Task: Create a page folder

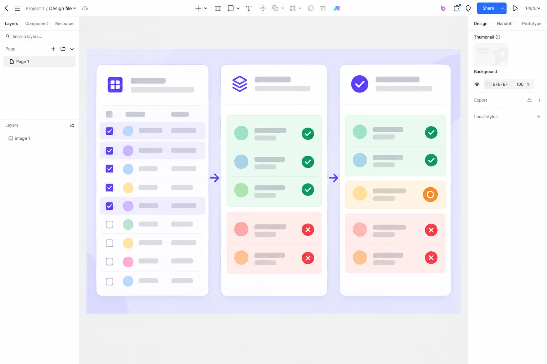Action: 63,49
